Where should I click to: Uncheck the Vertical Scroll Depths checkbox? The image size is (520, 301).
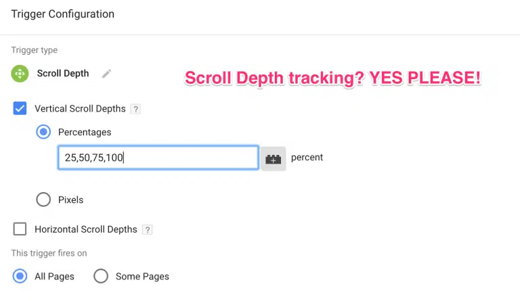[x=20, y=108]
